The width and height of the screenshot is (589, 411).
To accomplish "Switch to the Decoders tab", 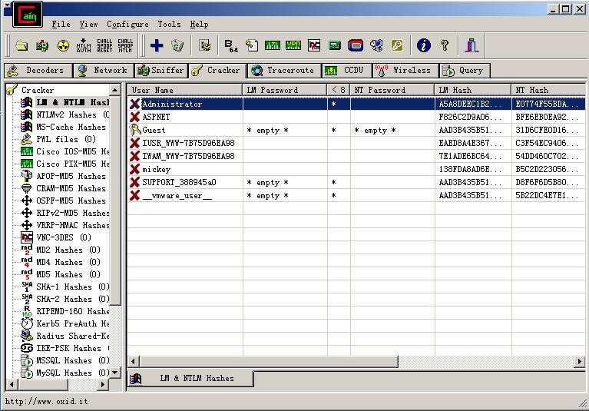I will click(x=38, y=70).
